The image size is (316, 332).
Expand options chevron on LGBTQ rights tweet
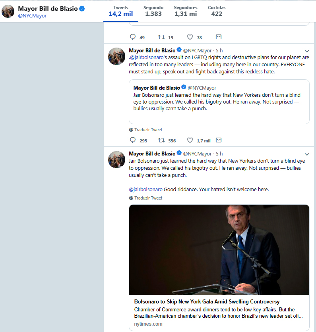(307, 51)
